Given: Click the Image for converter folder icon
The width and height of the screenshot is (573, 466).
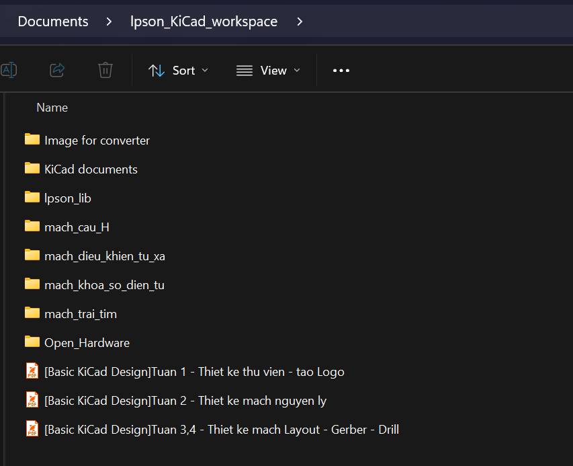Looking at the screenshot, I should (x=32, y=140).
